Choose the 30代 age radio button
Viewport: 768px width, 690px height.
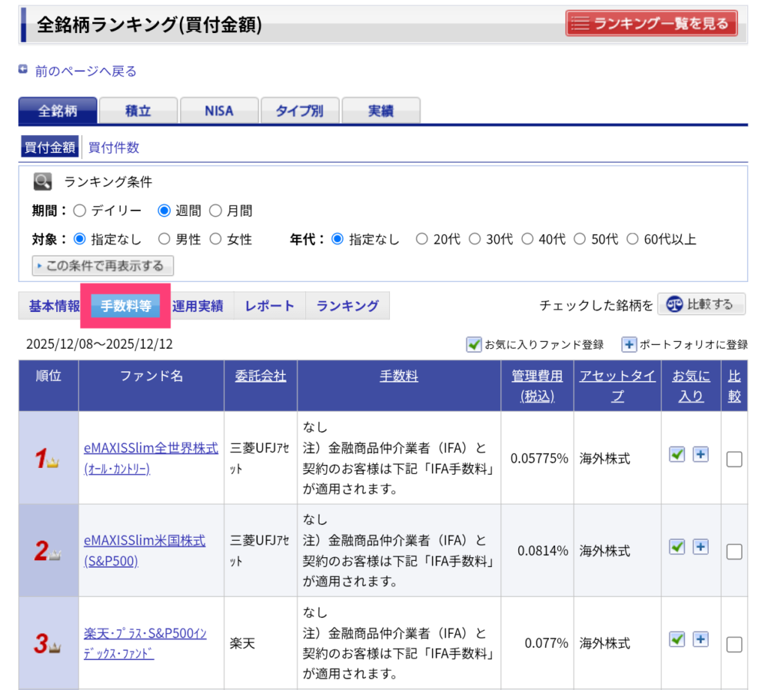click(x=475, y=239)
